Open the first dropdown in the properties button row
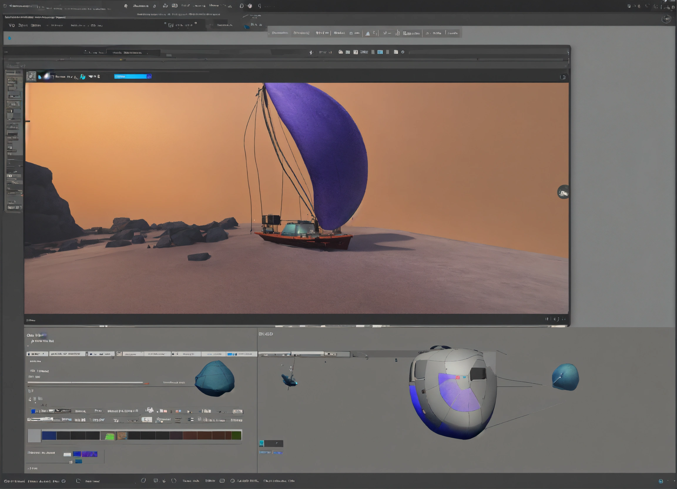This screenshot has height=489, width=677. 37,354
